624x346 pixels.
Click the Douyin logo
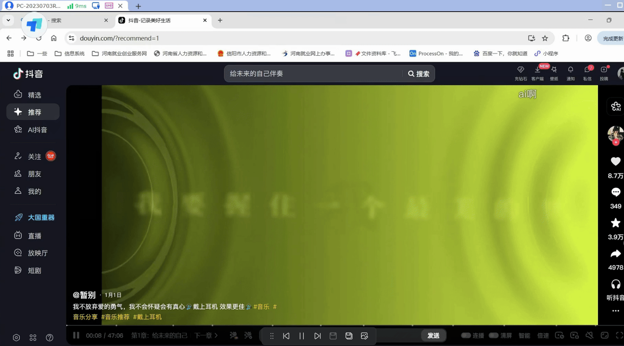pos(28,74)
